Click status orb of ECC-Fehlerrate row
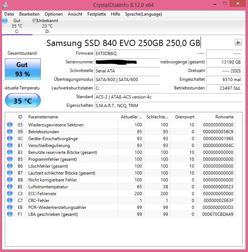Image resolution: width=248 pixels, height=252 pixels. click(x=10, y=193)
